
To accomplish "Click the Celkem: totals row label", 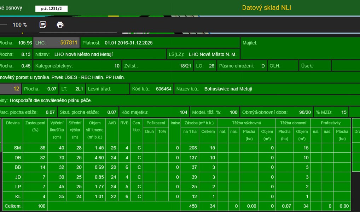I will (x=13, y=206).
